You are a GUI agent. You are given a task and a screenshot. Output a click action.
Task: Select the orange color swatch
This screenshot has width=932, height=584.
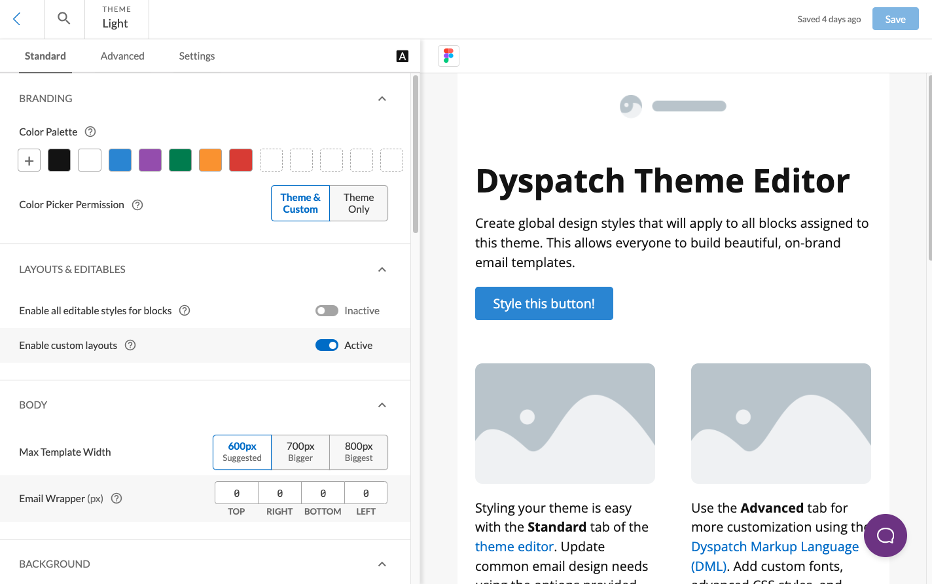210,160
